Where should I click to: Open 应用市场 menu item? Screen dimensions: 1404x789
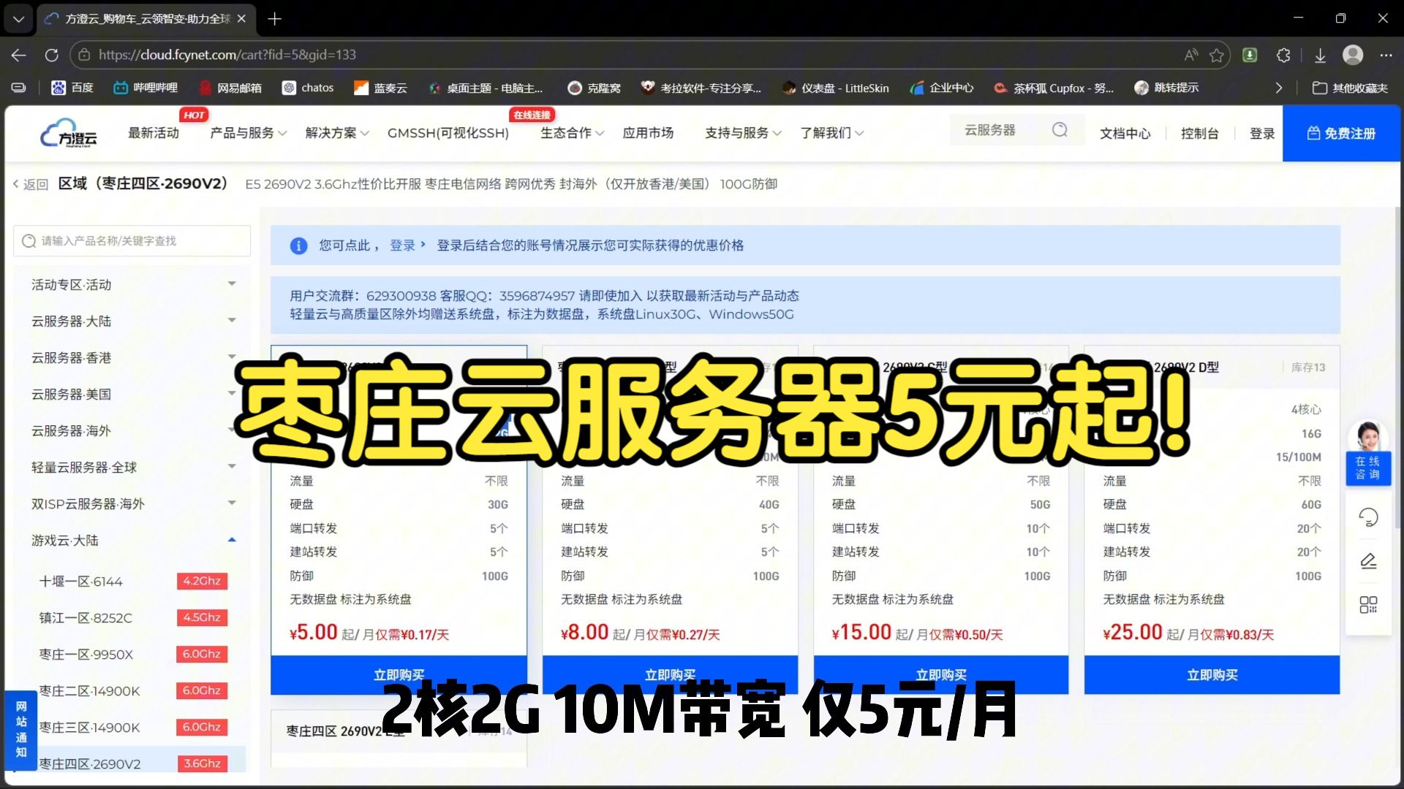pos(648,133)
